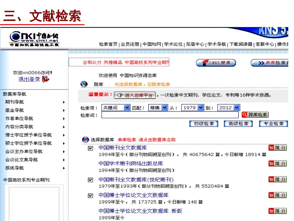
Task: Open 中国博士学位论文全文数据库 新版 link
Action: point(140,211)
